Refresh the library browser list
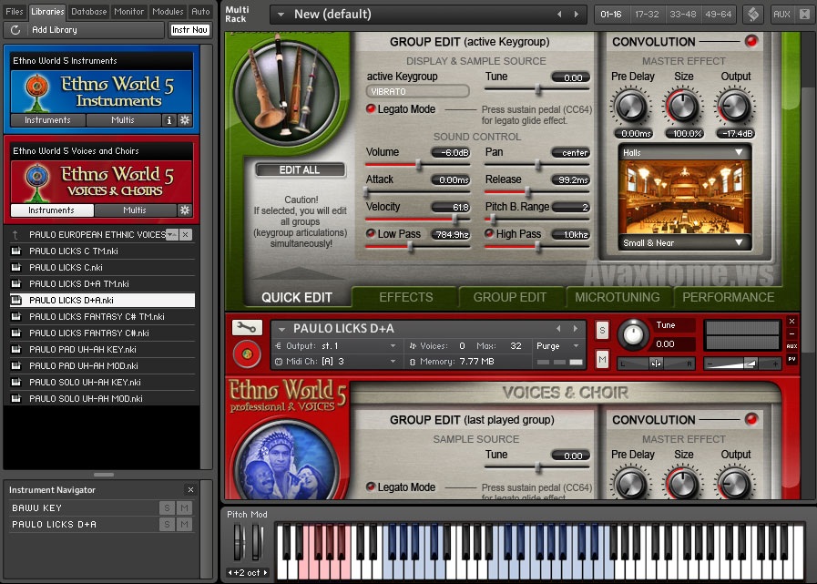Viewport: 817px width, 584px height. point(15,30)
